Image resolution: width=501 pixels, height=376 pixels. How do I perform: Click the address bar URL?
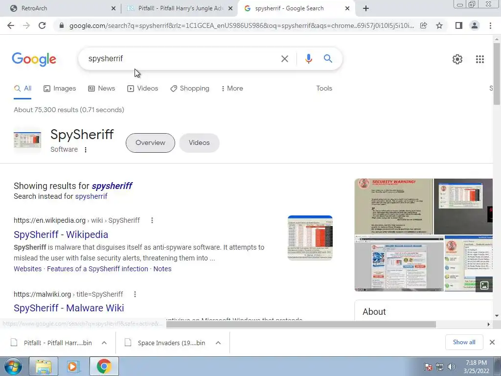pos(242,25)
